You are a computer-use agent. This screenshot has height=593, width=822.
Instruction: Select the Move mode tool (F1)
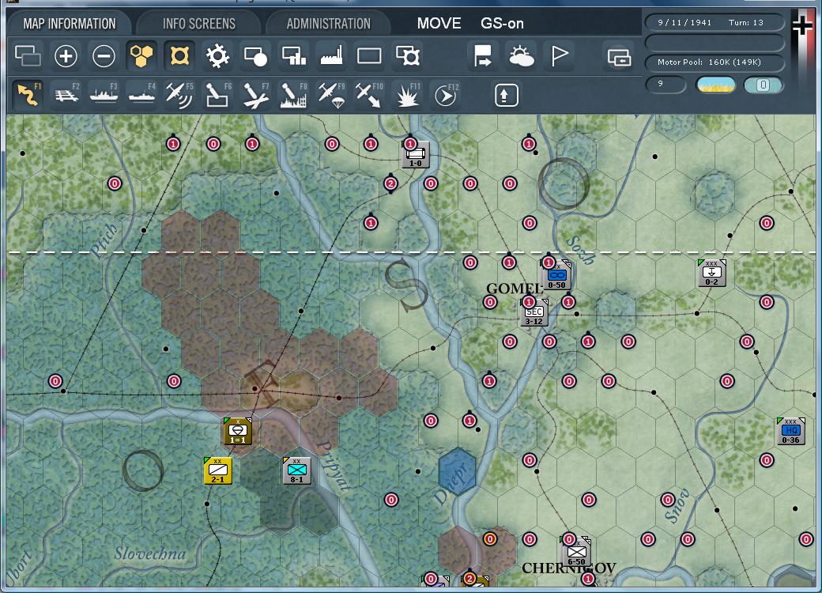(x=27, y=94)
